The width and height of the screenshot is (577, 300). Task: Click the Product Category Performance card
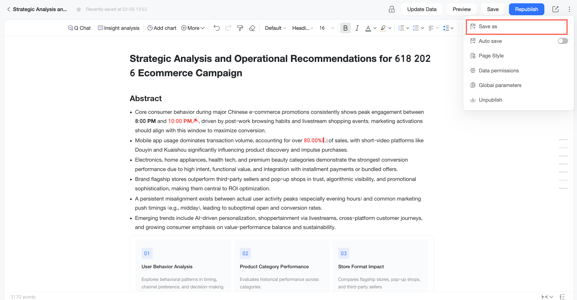coord(282,266)
